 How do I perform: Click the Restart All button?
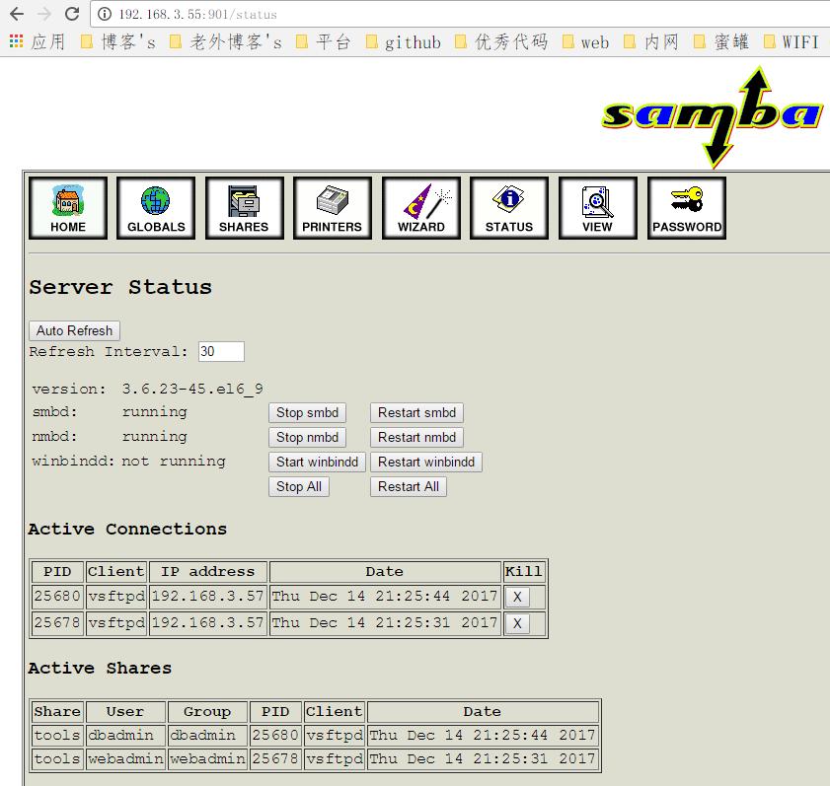[x=408, y=487]
